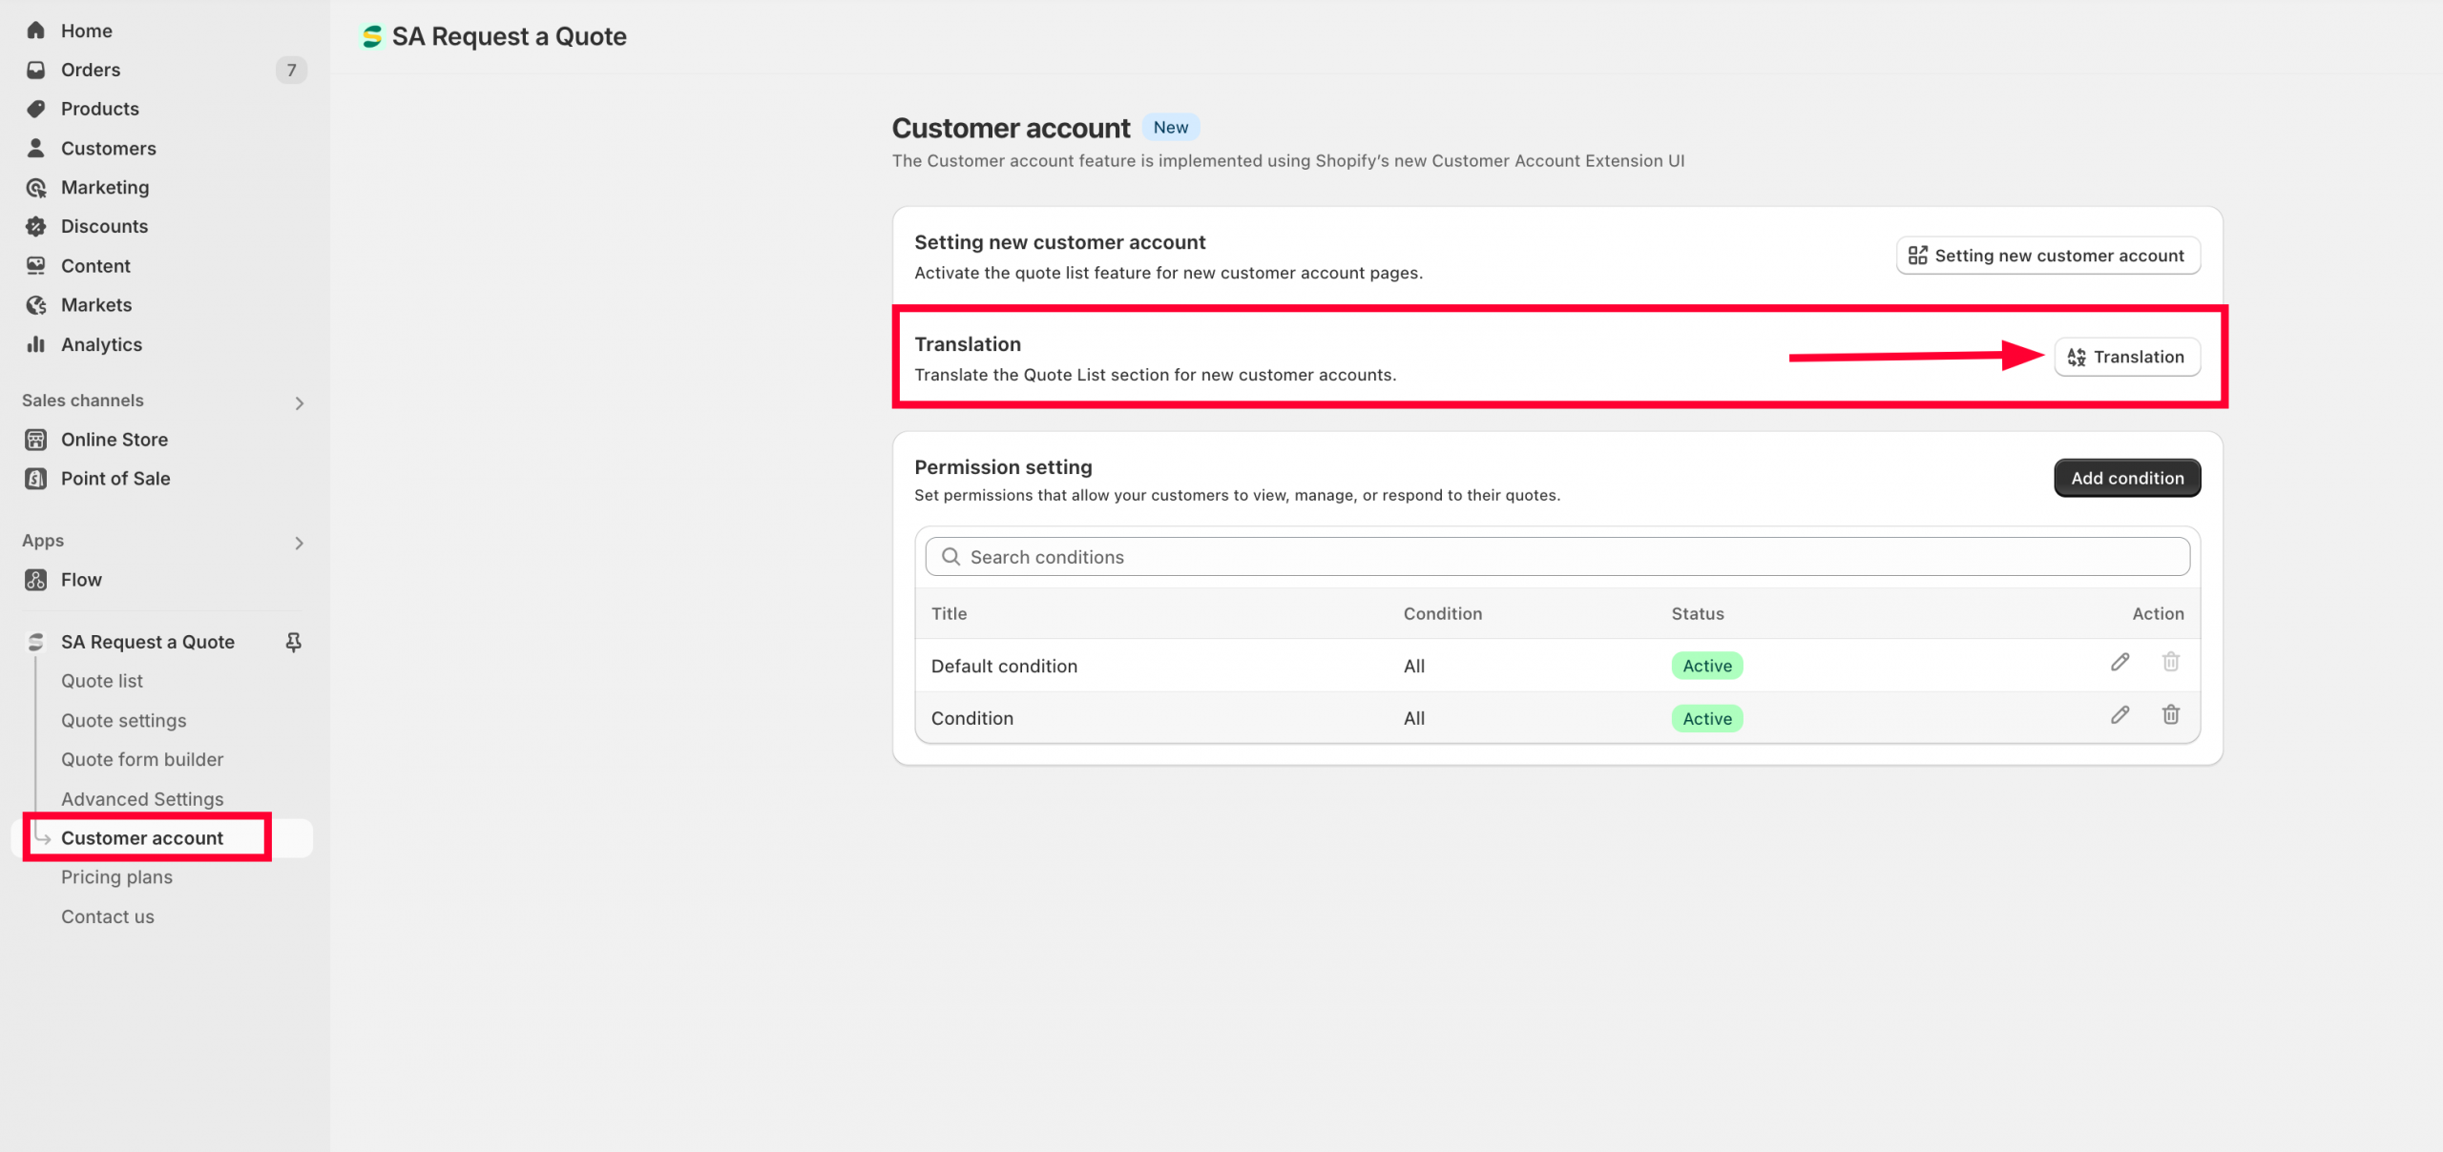Click the Orders count badge 7
2443x1152 pixels.
click(291, 70)
